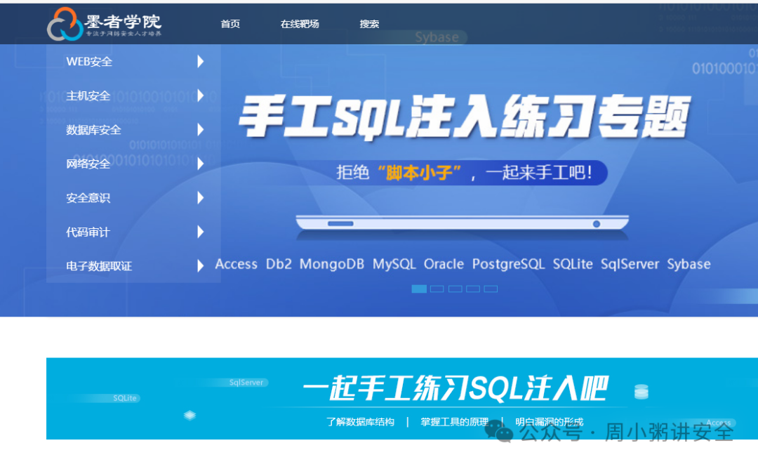This screenshot has height=462, width=758.
Task: Click MySQL in database list
Action: coord(394,264)
